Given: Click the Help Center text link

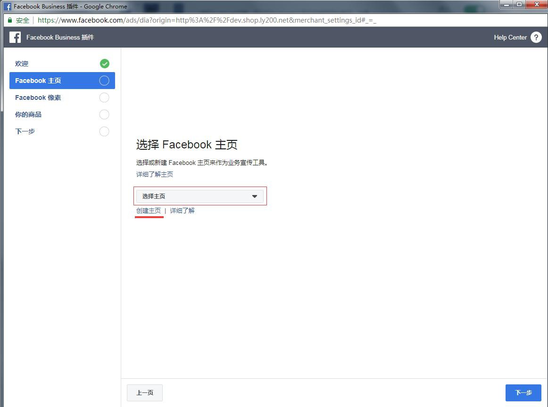Looking at the screenshot, I should click(510, 37).
